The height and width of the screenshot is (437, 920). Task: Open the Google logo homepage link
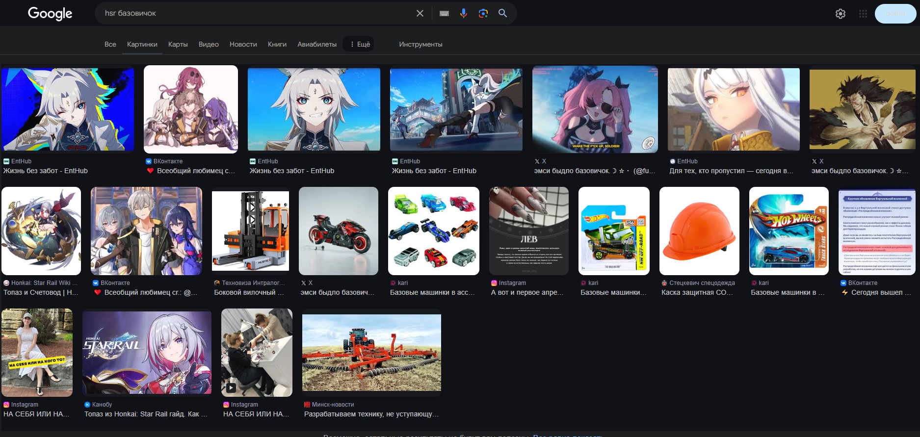click(50, 13)
